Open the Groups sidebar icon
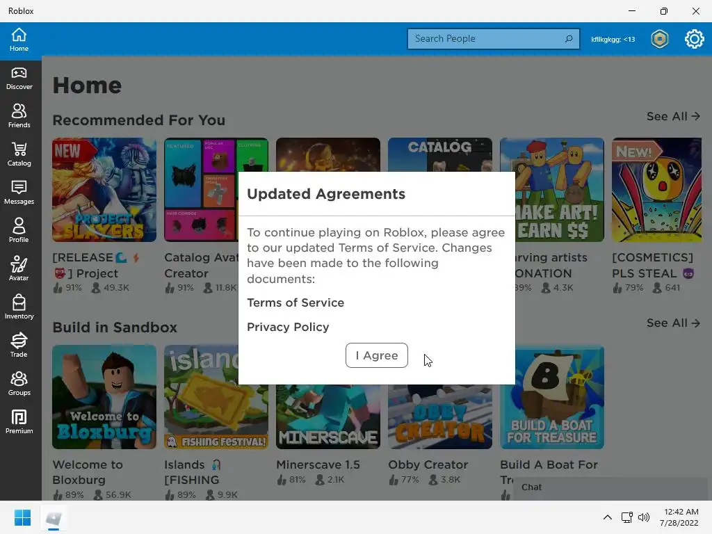712x534 pixels. click(19, 384)
